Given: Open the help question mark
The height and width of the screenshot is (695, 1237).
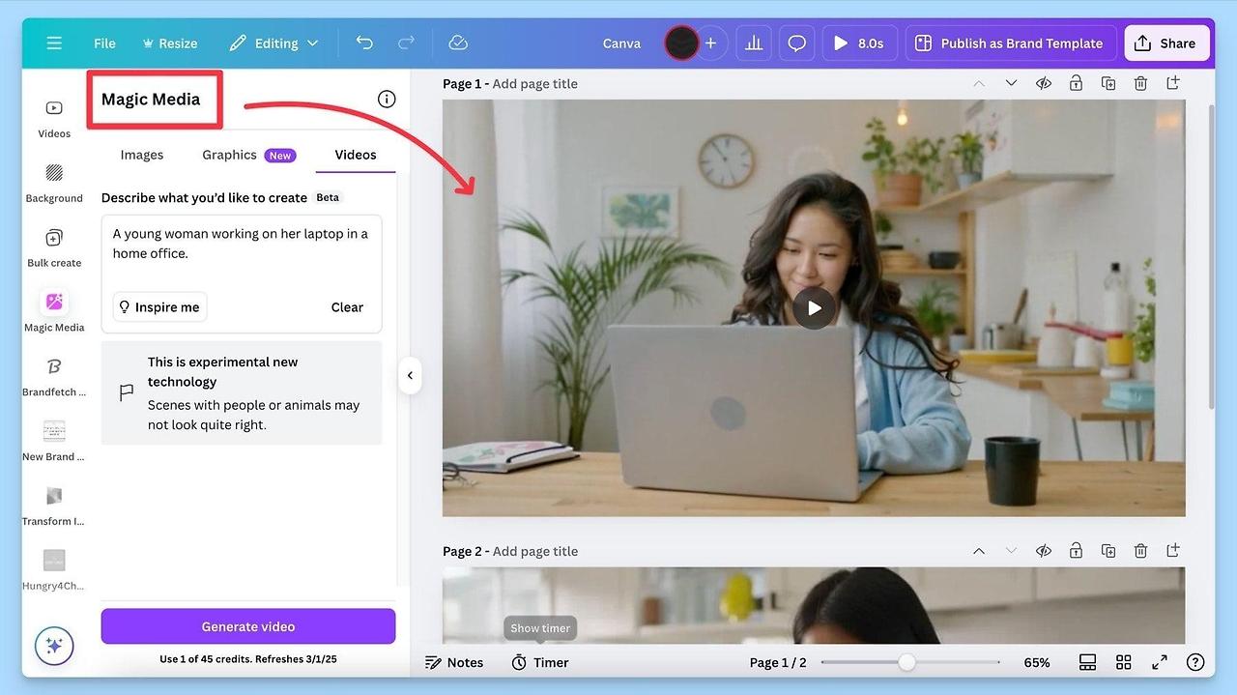Looking at the screenshot, I should point(1195,662).
